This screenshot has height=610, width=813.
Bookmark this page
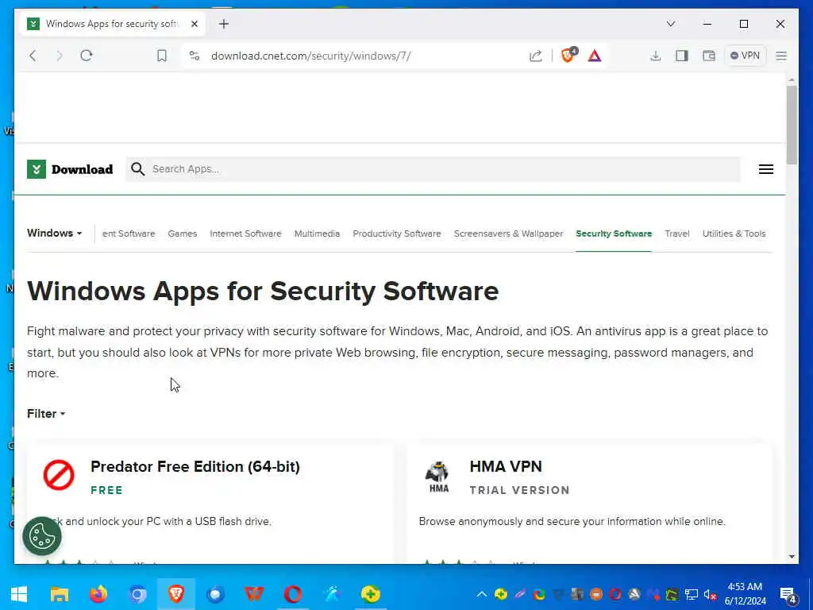tap(162, 56)
